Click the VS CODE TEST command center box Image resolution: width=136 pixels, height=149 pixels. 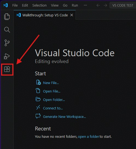(x=123, y=5)
